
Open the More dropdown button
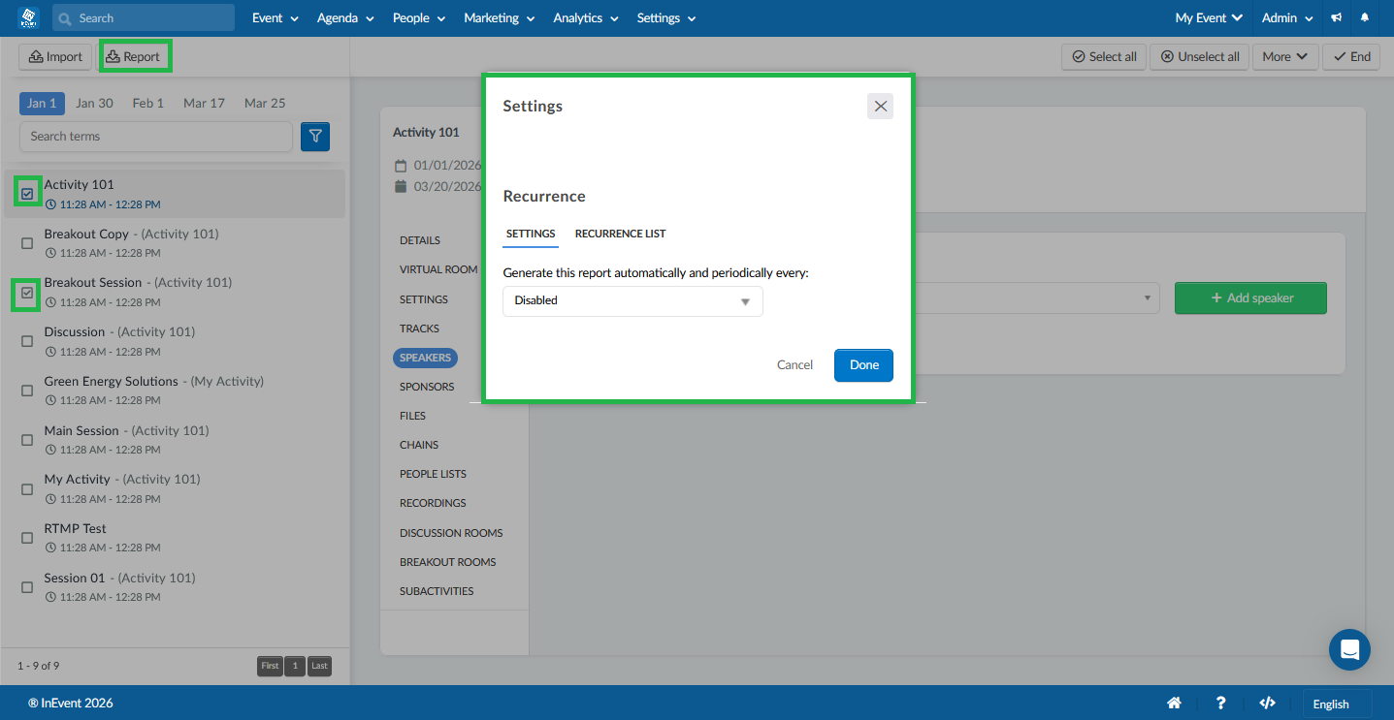point(1285,56)
